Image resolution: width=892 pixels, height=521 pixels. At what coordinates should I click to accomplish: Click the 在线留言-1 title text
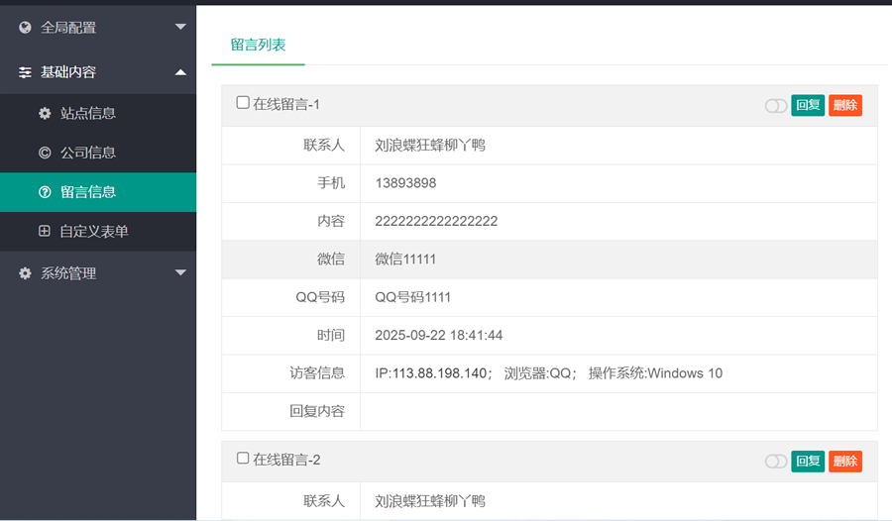pyautogui.click(x=286, y=104)
